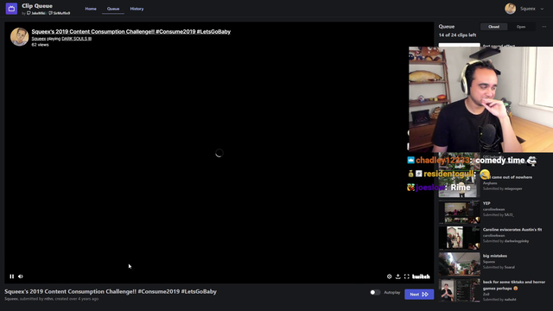
Task: Set the queue to Open
Action: [x=521, y=27]
